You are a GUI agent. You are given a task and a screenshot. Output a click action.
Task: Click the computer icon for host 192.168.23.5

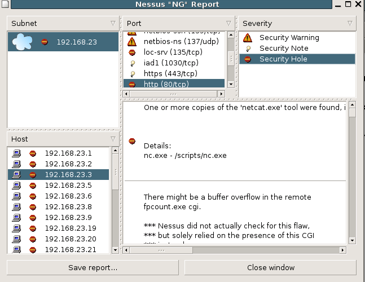16,186
